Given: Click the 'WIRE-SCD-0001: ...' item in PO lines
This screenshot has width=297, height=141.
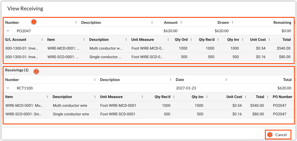Looking at the screenshot, I should (63, 57).
